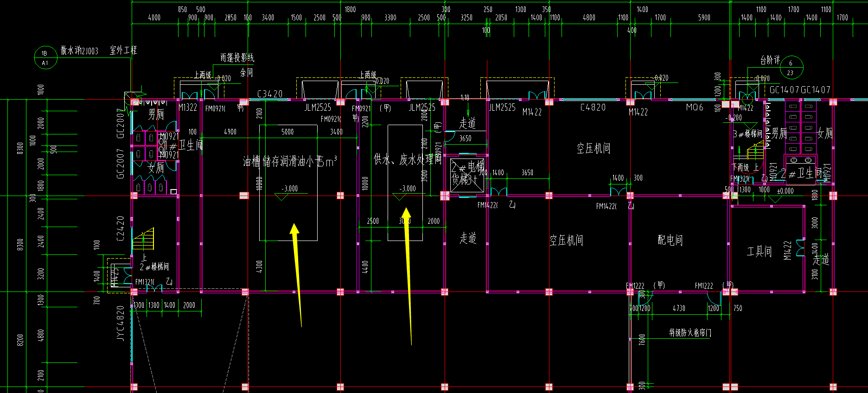
Task: Select the 台阶详 annotation text
Action: point(770,60)
